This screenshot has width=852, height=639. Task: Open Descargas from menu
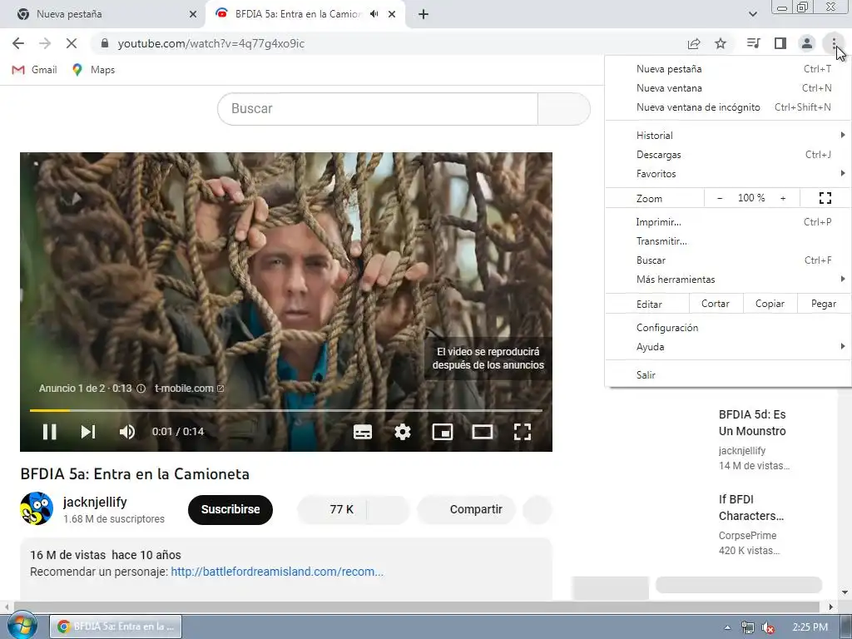(x=728, y=154)
